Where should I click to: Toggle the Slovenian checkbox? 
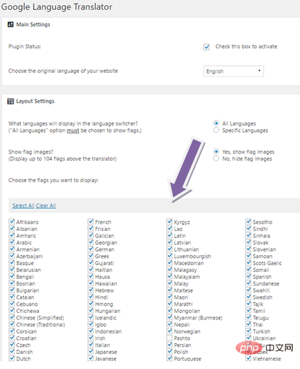click(x=248, y=249)
